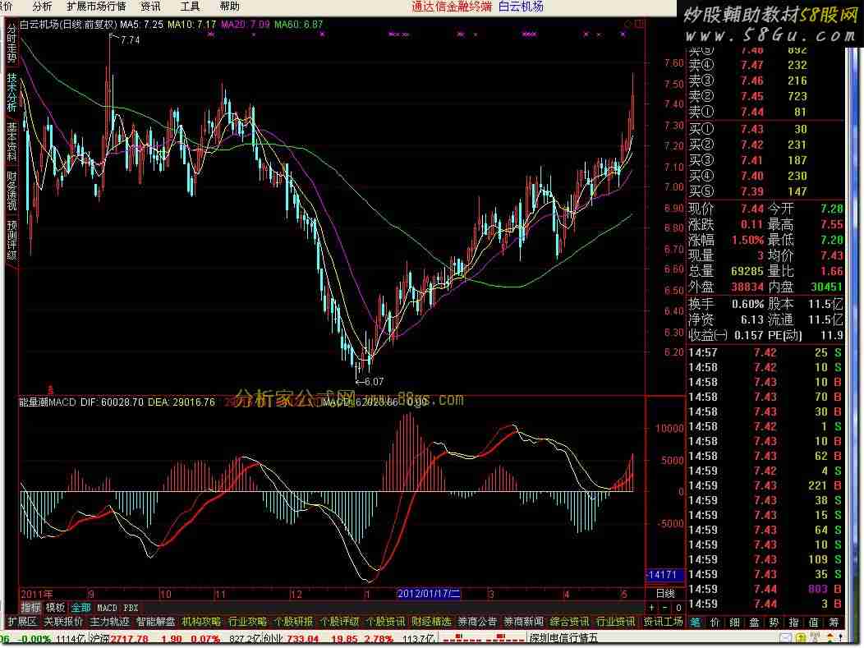Open the 日线 period selector
This screenshot has width=864, height=648.
click(665, 593)
